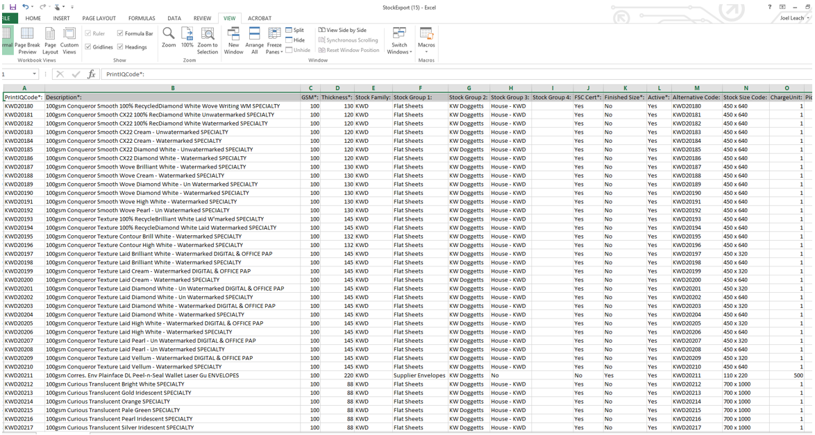815x435 pixels.
Task: Click Stock Group 1: header cell
Action: pos(420,97)
